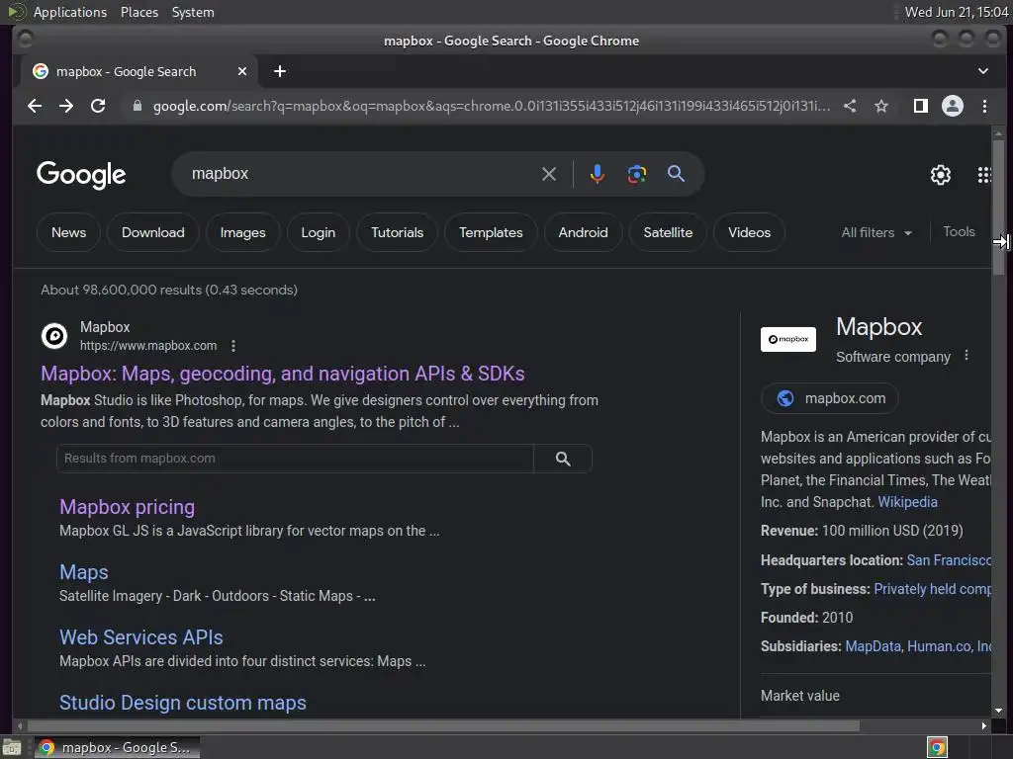Go to Google homepage logo

point(81,174)
